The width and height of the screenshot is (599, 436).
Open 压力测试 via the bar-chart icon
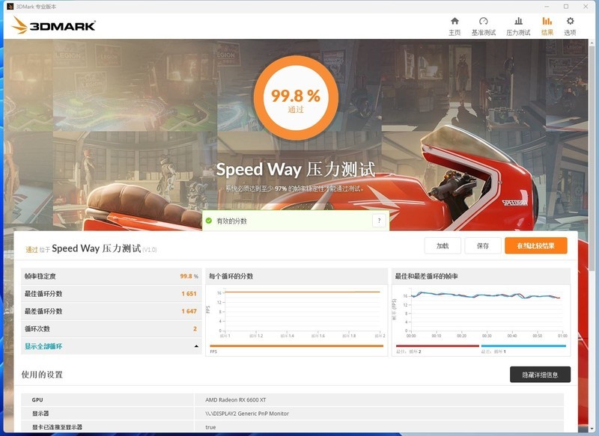(519, 22)
